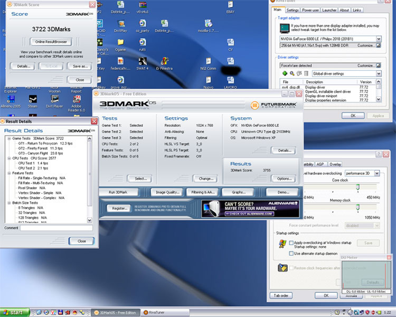Click Change button under Settings section
The width and height of the screenshot is (396, 317).
click(x=206, y=179)
